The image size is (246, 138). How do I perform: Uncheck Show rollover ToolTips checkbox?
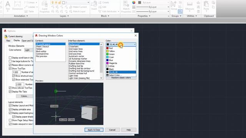click(x=10, y=88)
